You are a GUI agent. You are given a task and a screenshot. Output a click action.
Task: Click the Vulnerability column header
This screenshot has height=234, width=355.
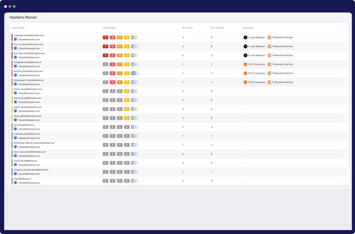tap(109, 28)
